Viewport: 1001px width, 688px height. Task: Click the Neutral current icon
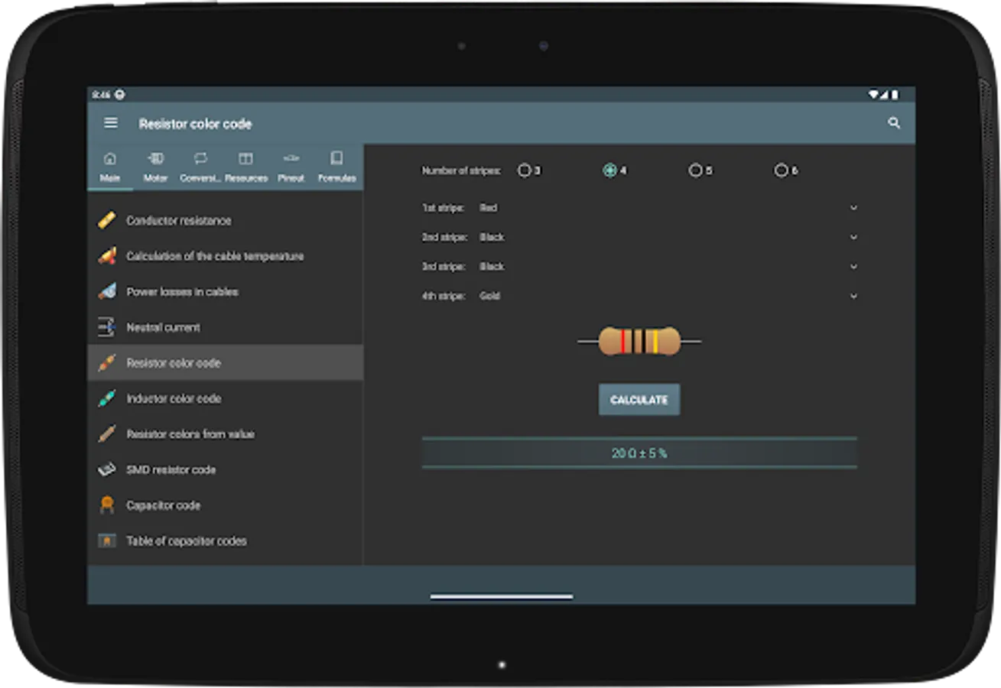coord(107,327)
